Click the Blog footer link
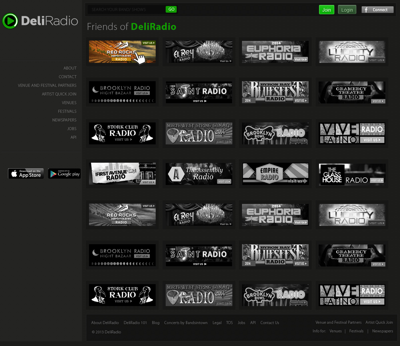 (156, 323)
